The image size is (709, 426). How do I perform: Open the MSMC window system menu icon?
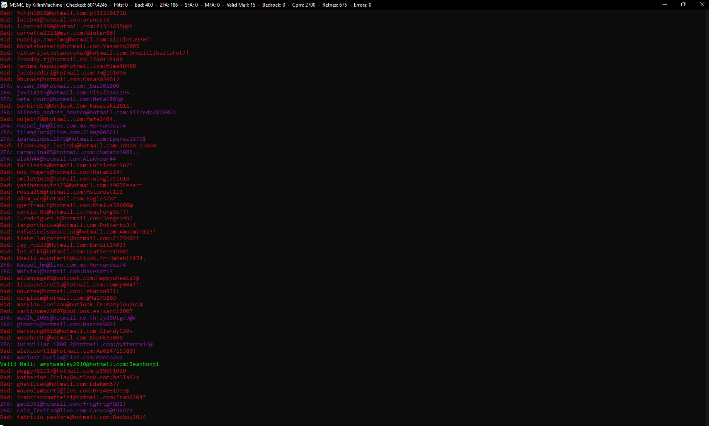pos(4,5)
